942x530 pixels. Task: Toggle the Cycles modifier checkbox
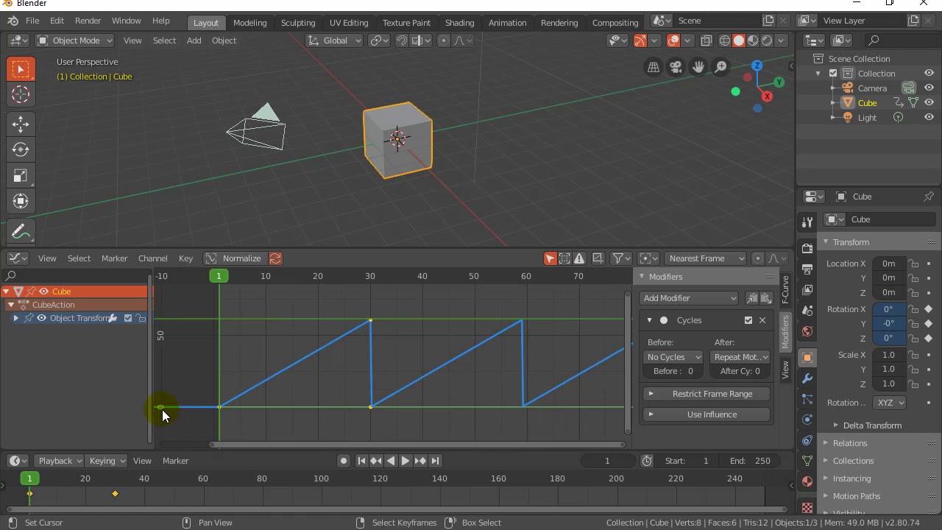pos(748,320)
